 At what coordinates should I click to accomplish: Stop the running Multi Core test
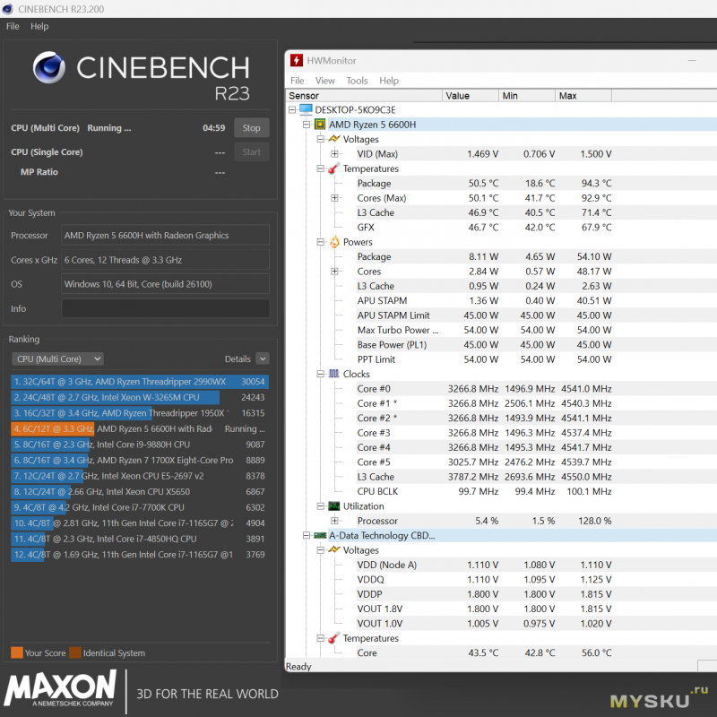[252, 127]
